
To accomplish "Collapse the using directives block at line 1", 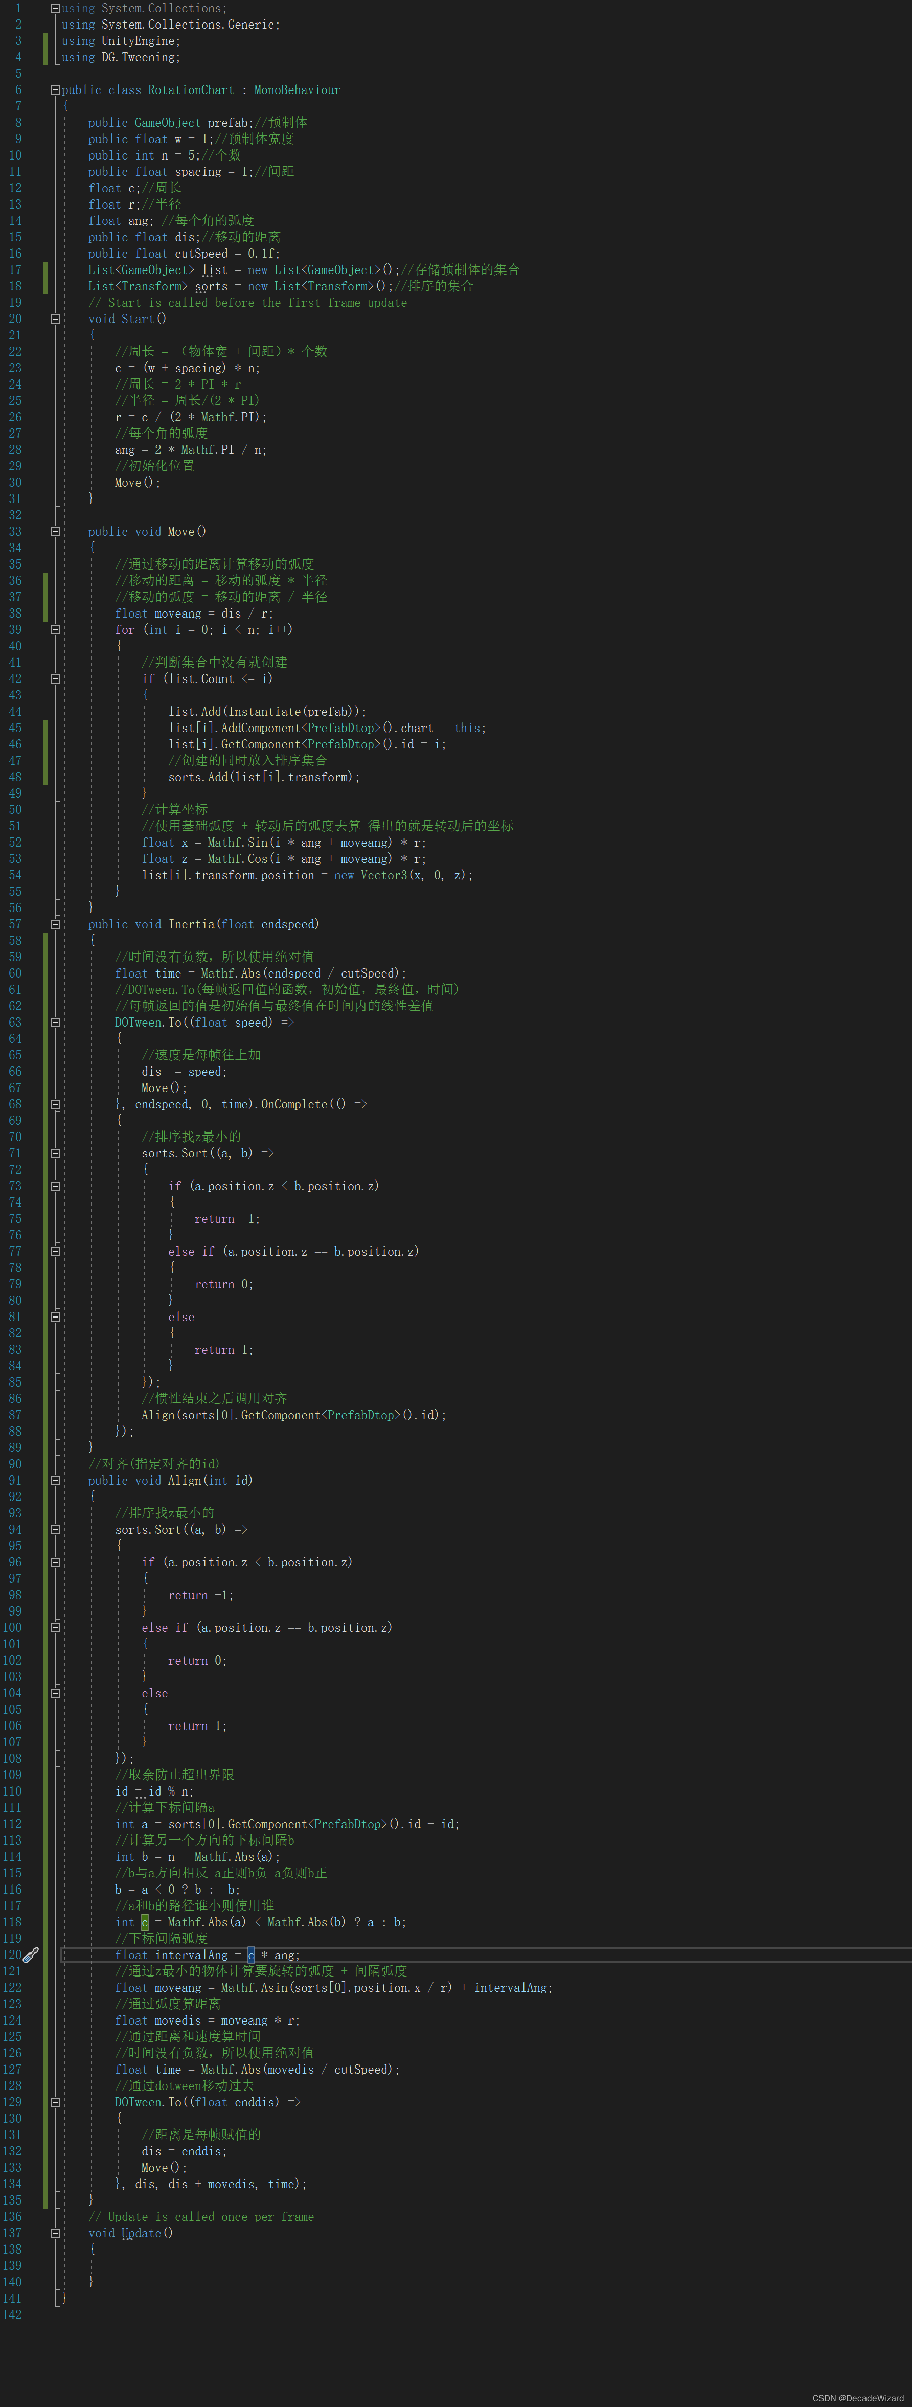I will coord(55,8).
